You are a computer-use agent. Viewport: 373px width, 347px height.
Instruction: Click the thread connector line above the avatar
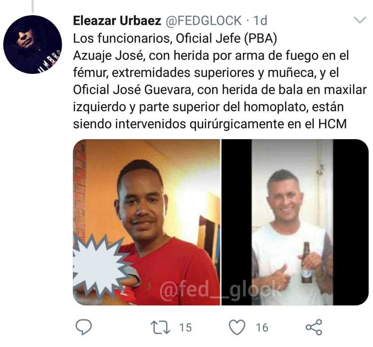tap(32, 6)
